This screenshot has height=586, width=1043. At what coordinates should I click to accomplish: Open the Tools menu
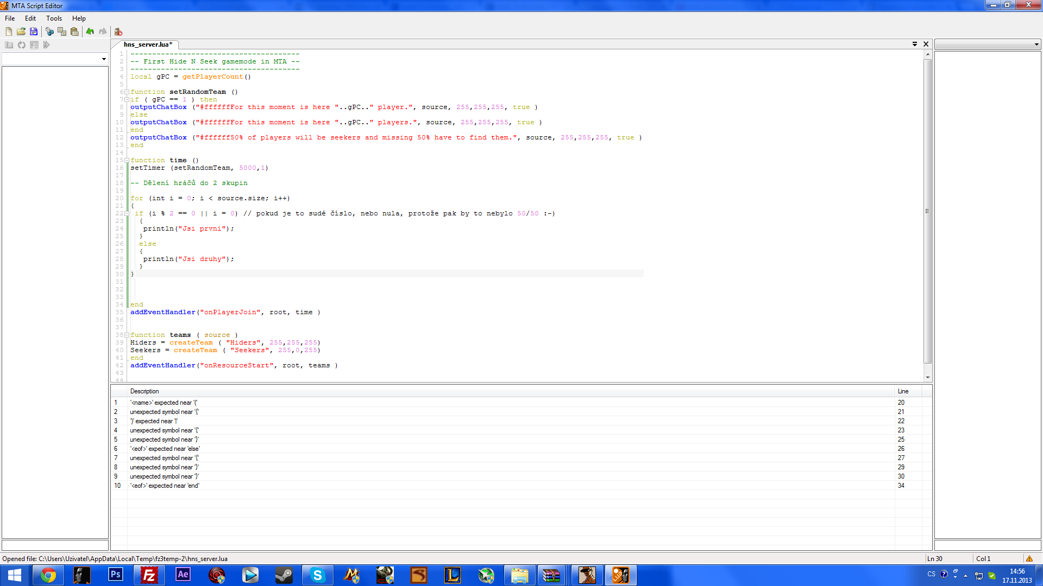tap(54, 18)
